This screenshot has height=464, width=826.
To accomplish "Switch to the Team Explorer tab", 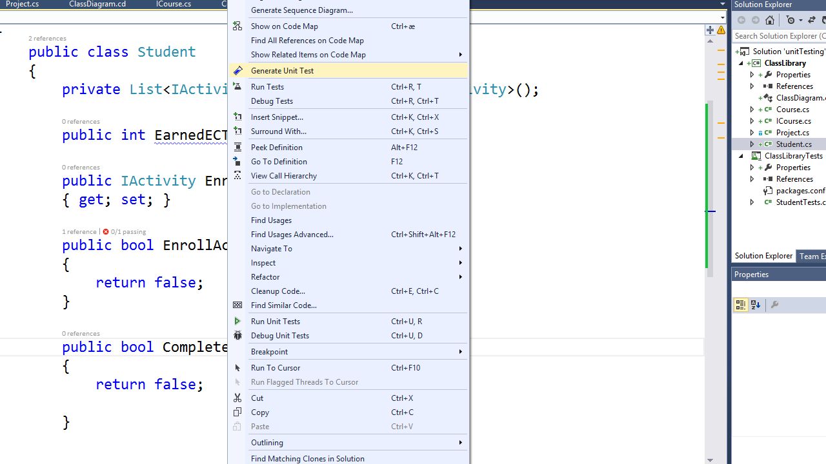I will [812, 256].
